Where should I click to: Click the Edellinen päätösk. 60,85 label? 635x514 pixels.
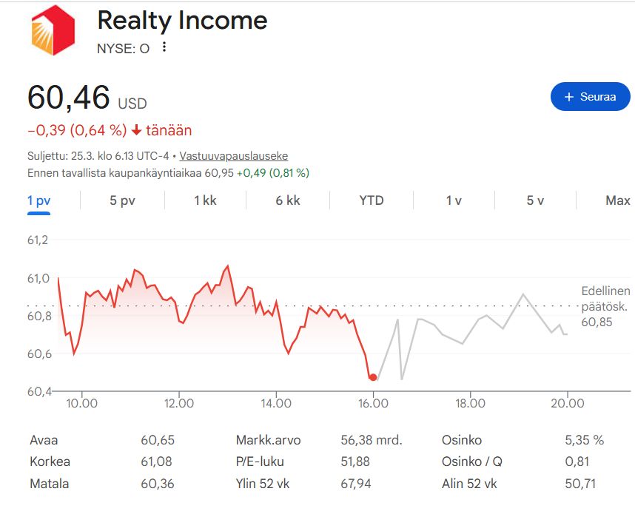click(605, 306)
